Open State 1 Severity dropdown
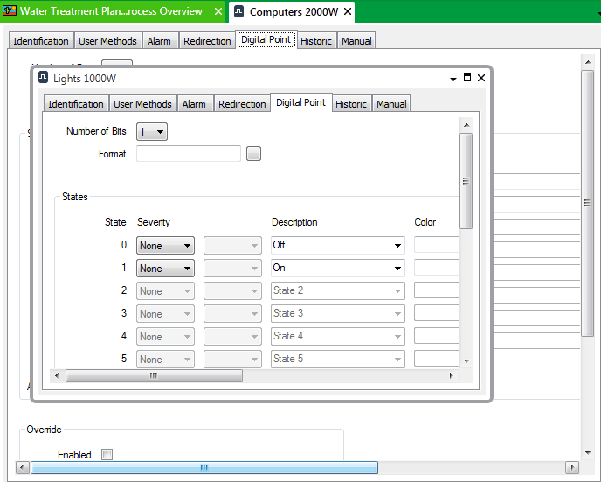601x482 pixels. tap(166, 269)
